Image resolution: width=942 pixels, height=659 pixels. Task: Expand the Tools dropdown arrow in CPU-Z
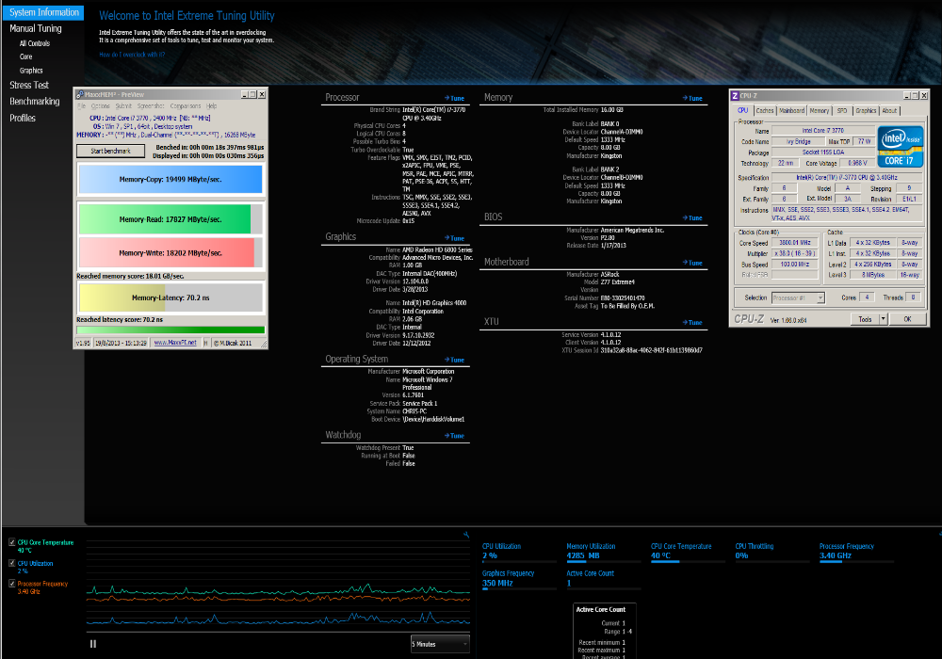884,319
